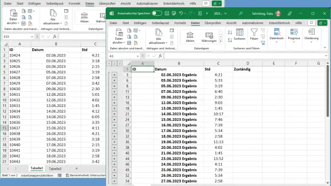Open Gliederung dropdown

(x=312, y=36)
